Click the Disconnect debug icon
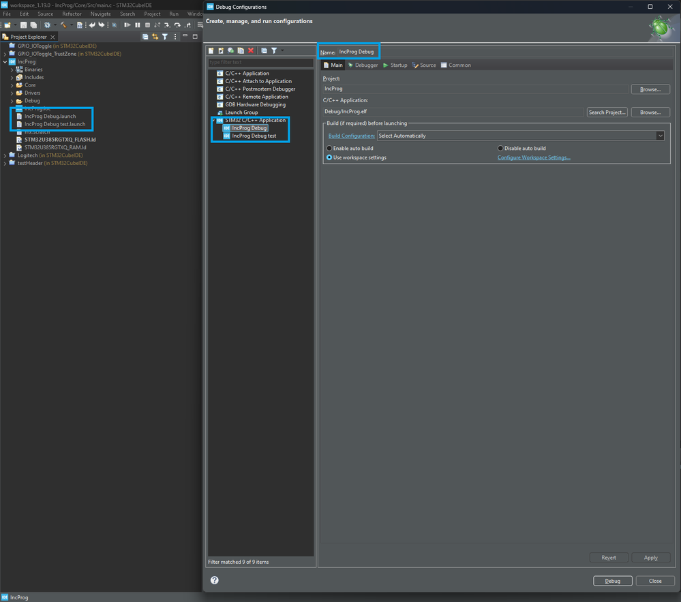Viewport: 681px width, 602px height. point(157,25)
